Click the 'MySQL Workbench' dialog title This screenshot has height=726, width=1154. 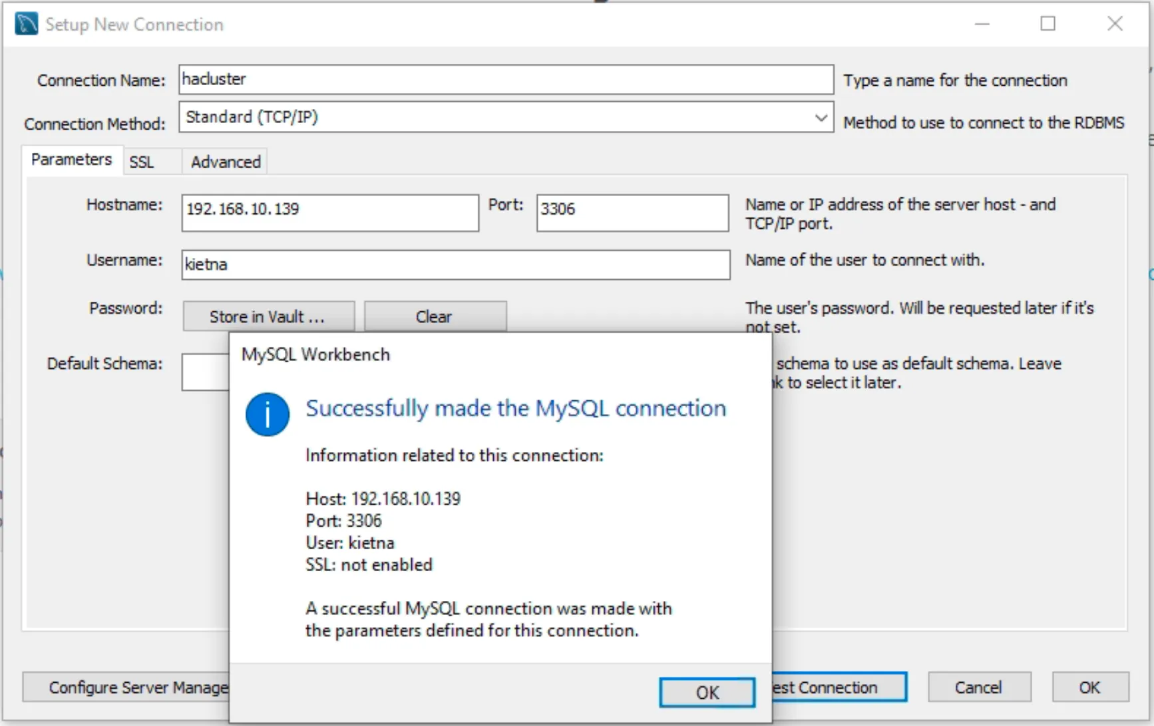(x=315, y=354)
